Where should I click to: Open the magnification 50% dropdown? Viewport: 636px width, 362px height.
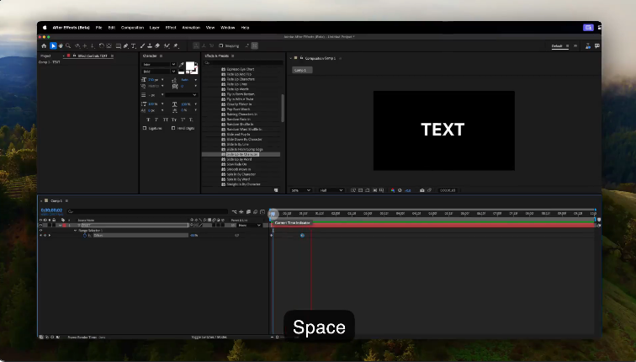coord(300,190)
